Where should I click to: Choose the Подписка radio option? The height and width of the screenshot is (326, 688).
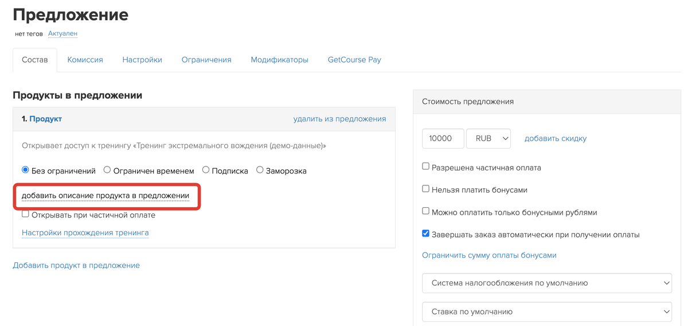coord(206,170)
